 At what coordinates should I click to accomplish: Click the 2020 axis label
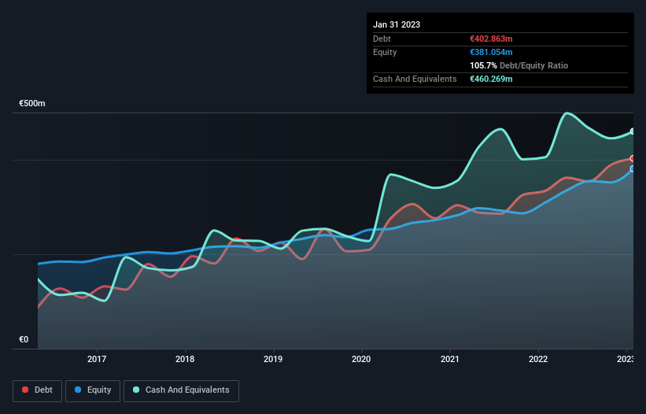[361, 359]
